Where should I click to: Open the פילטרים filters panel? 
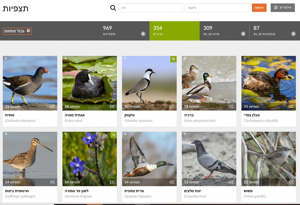click(x=282, y=8)
